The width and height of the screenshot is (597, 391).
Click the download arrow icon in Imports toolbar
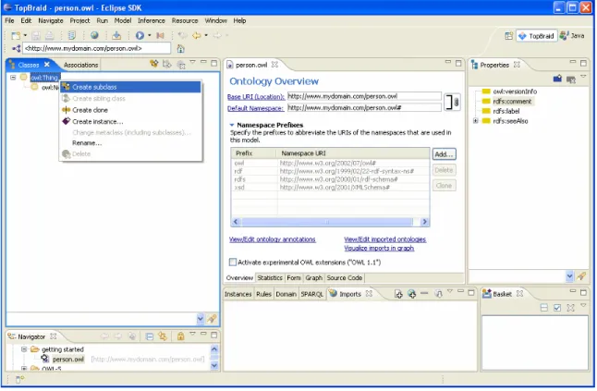(438, 294)
